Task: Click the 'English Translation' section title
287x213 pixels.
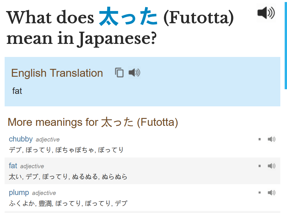Action: click(57, 73)
